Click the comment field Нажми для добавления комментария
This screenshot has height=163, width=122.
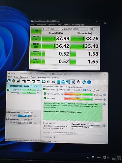click(72, 133)
